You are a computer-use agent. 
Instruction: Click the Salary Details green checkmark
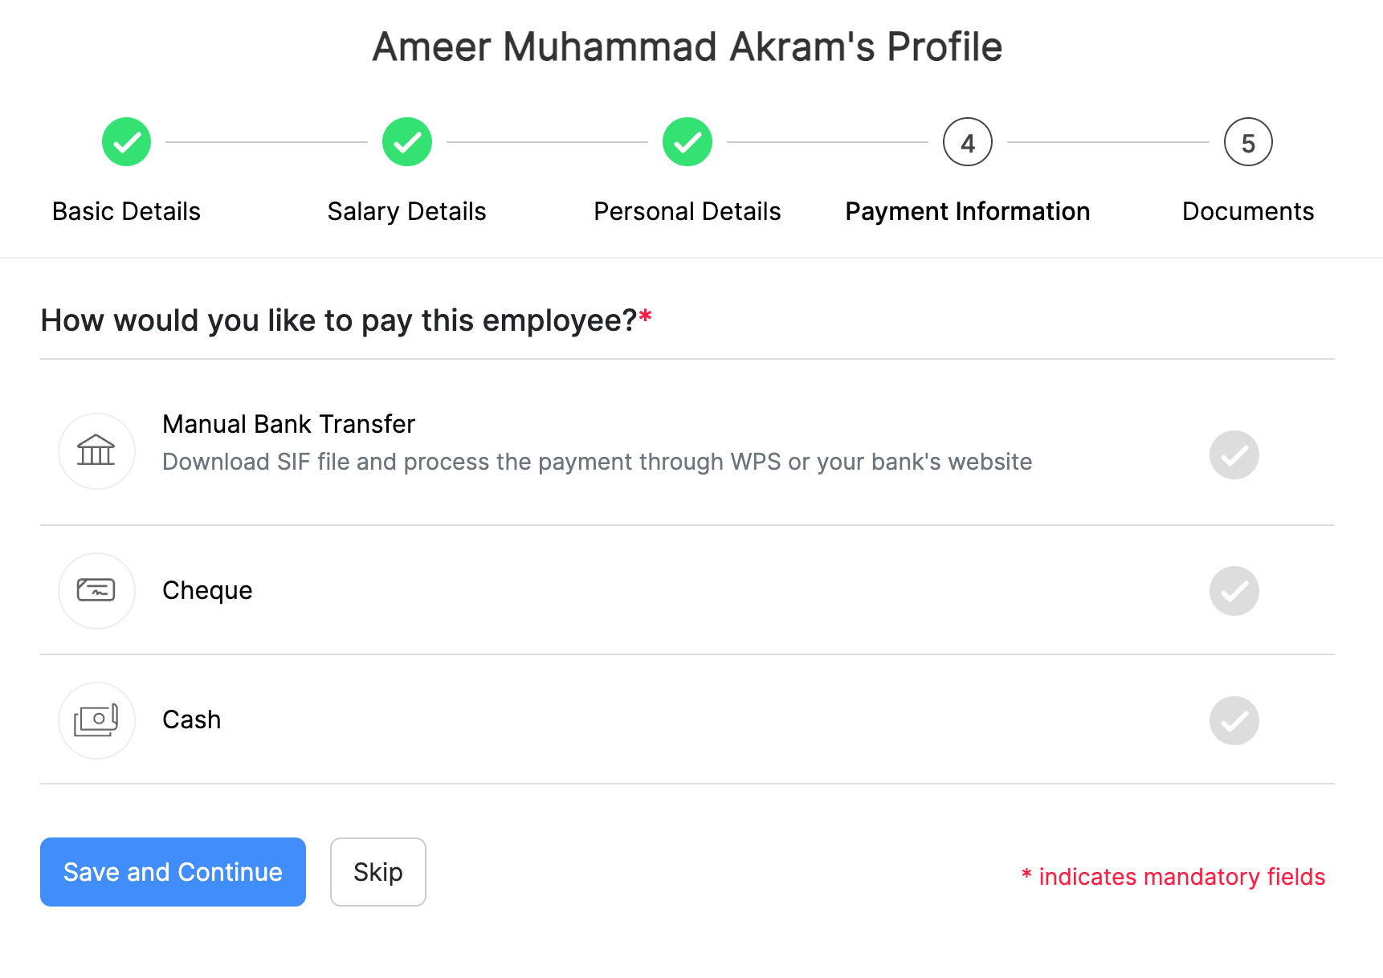click(x=407, y=142)
